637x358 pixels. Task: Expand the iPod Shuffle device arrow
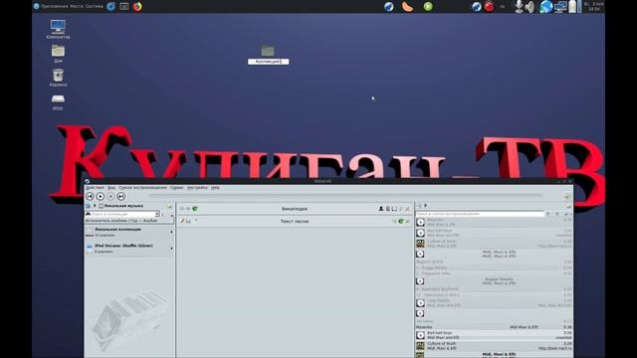171,249
